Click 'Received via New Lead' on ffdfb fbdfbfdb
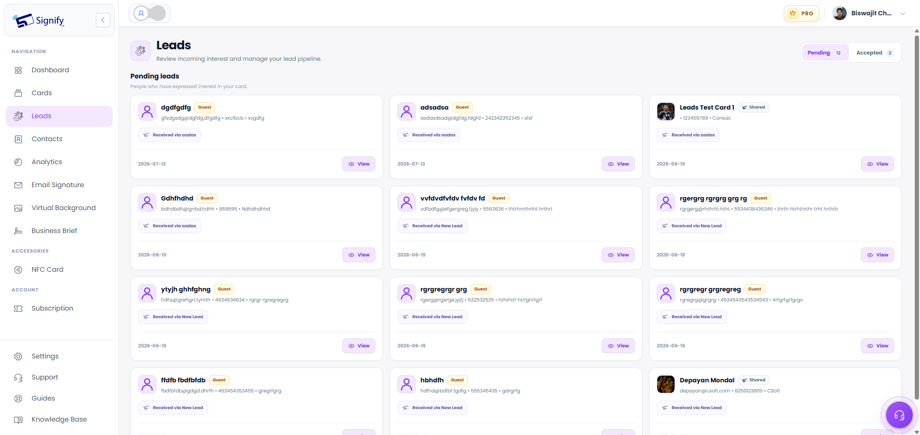The height and width of the screenshot is (435, 920). pyautogui.click(x=173, y=408)
